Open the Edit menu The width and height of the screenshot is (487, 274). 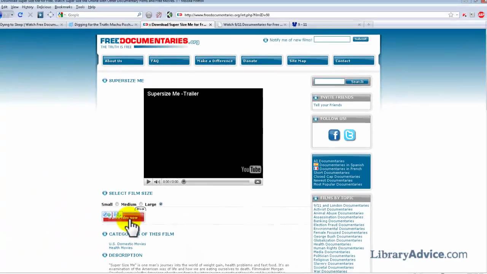(4, 7)
